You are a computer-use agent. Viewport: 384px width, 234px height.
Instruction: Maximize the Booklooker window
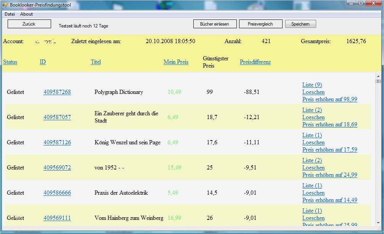tap(361, 3)
